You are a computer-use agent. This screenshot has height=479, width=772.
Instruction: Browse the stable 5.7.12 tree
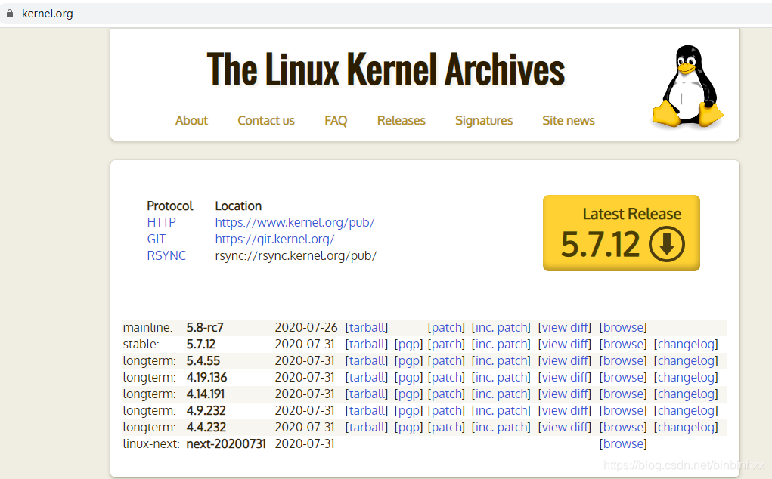[623, 345]
